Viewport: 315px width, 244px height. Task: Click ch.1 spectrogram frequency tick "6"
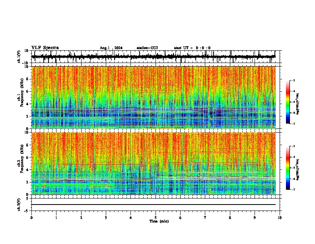(x=27, y=91)
